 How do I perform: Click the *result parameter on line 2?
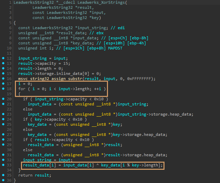click(x=83, y=7)
